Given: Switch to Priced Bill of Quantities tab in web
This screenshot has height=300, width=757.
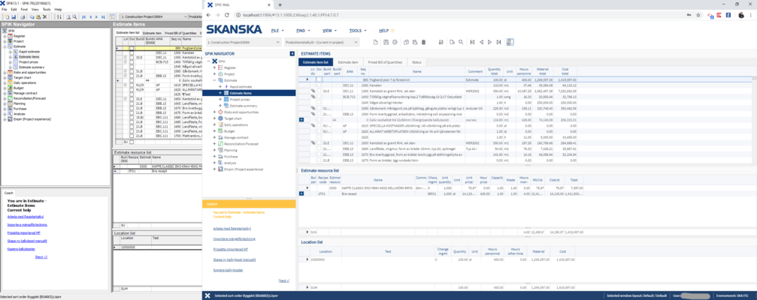Looking at the screenshot, I should tap(385, 62).
